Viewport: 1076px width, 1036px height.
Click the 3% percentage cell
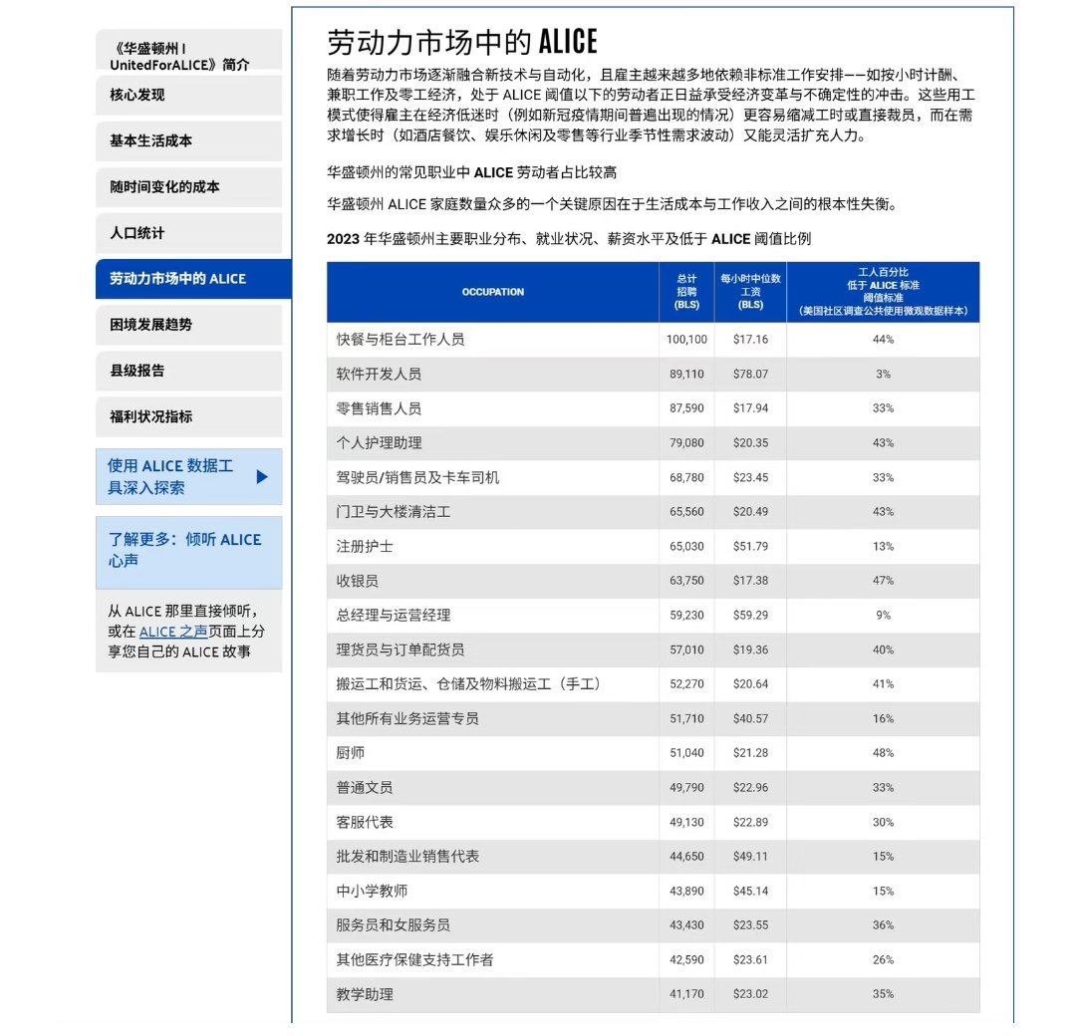(883, 375)
